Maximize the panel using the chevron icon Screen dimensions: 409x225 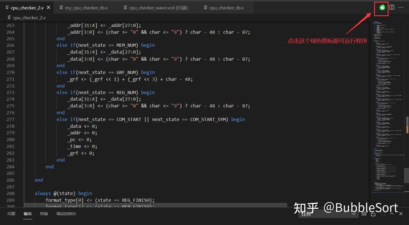(x=392, y=214)
